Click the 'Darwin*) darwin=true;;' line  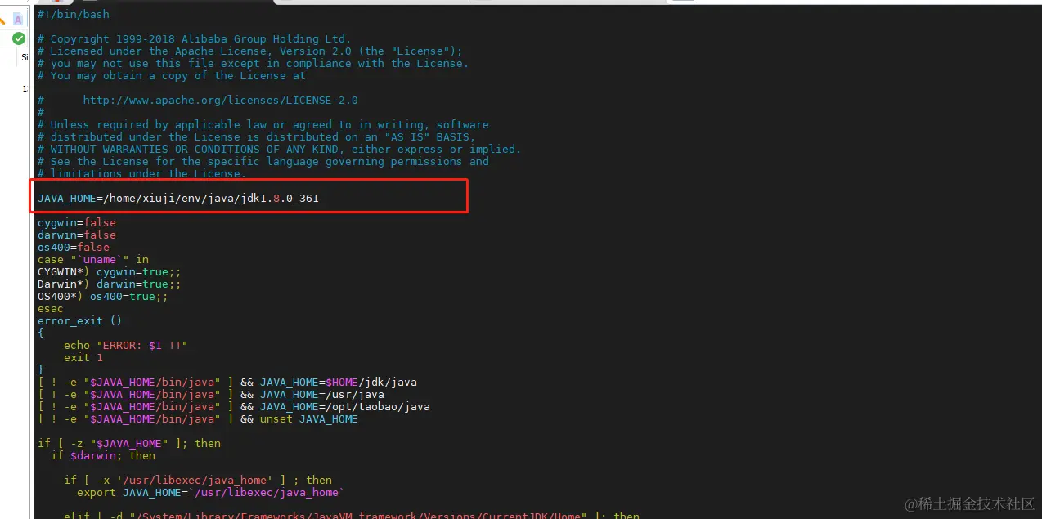110,284
